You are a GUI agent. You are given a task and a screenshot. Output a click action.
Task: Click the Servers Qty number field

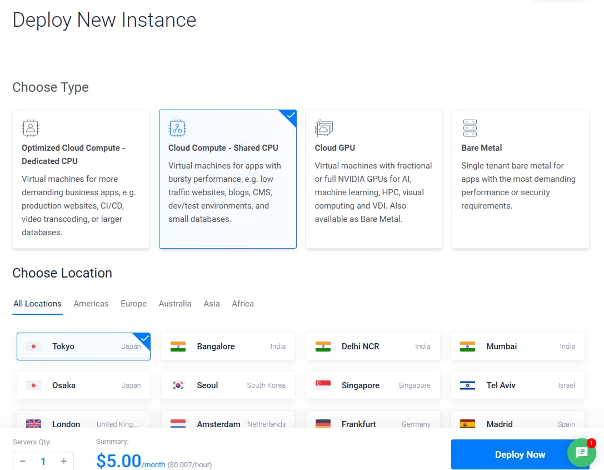43,461
